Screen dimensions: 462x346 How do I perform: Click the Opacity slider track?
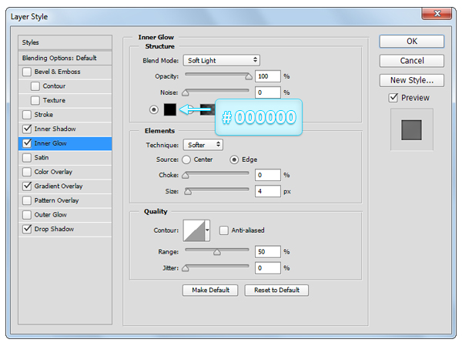216,76
